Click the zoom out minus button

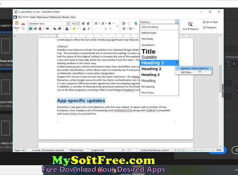pyautogui.click(x=189, y=150)
